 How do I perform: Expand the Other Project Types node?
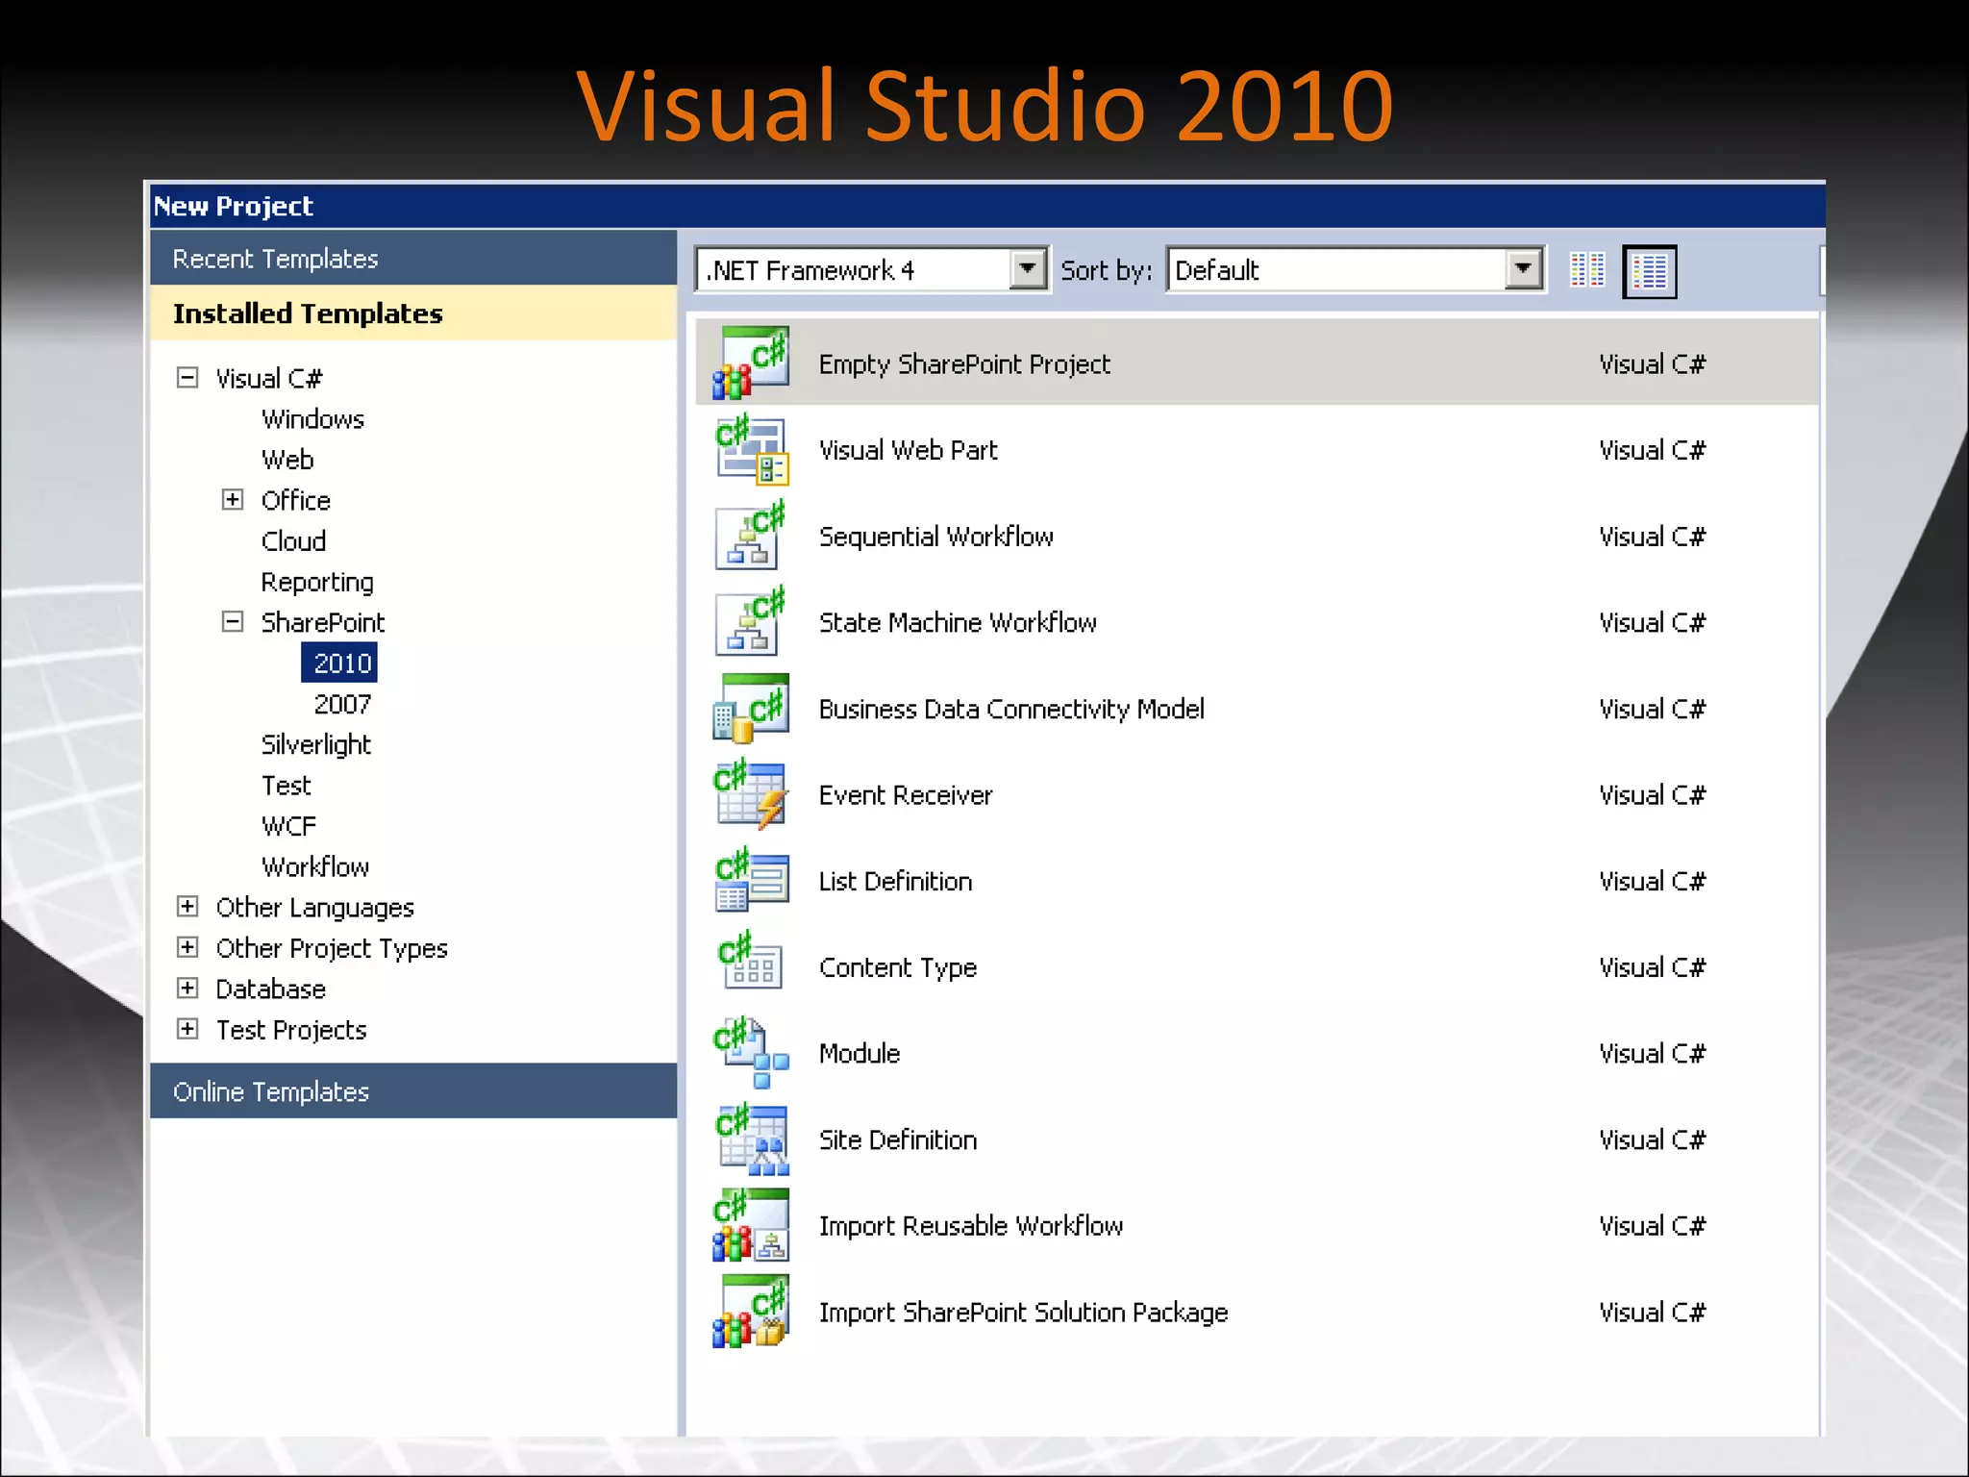tap(187, 947)
